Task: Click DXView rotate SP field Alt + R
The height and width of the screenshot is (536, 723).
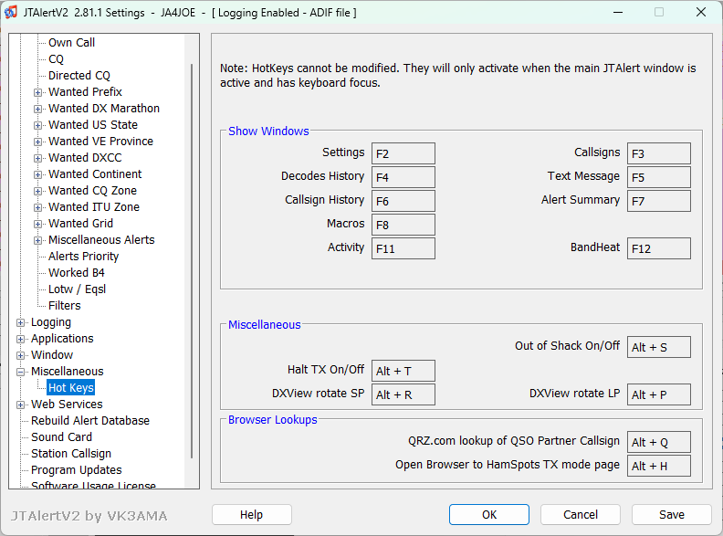Action: (403, 394)
